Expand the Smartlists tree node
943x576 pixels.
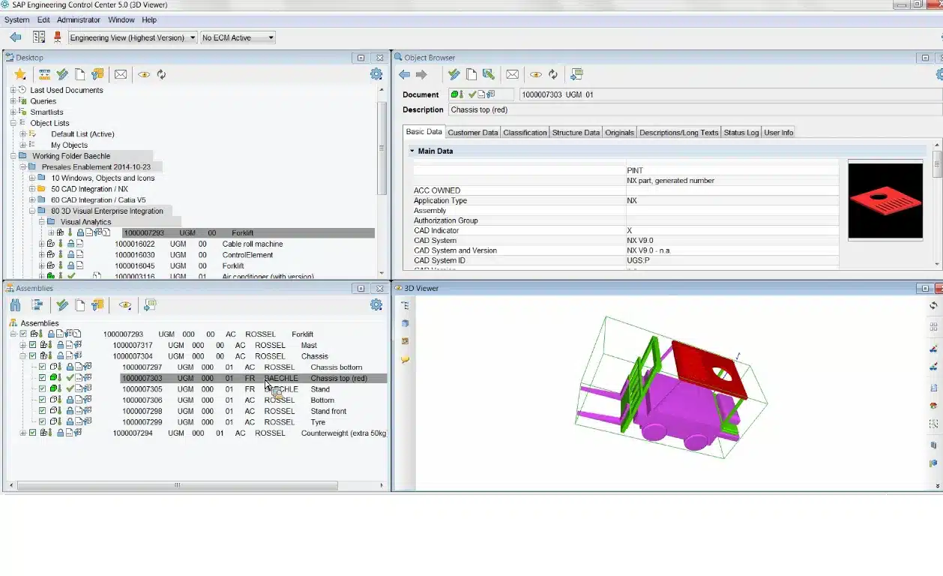pyautogui.click(x=13, y=112)
